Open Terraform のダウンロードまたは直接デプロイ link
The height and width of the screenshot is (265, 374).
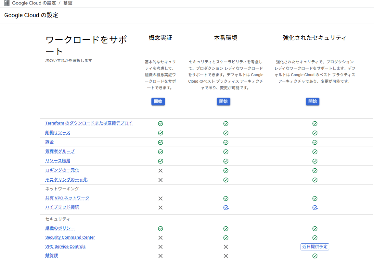(x=89, y=123)
